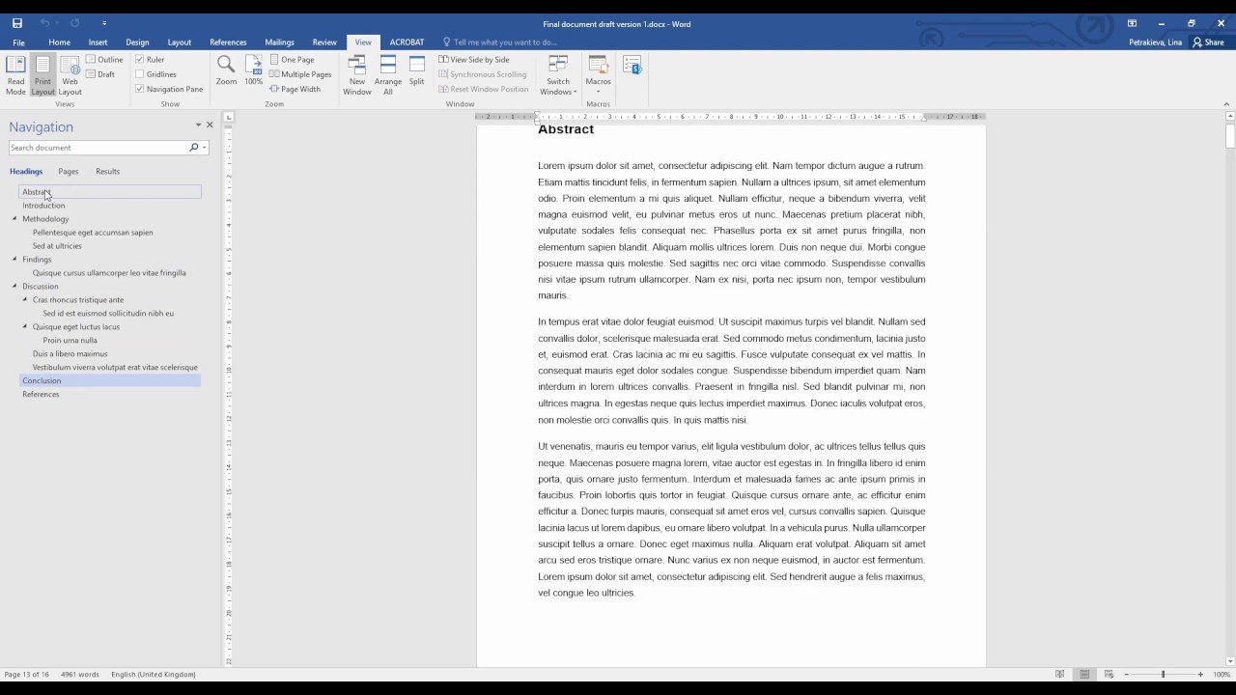Collapse Quisque eget luctus lacus heading

[25, 327]
